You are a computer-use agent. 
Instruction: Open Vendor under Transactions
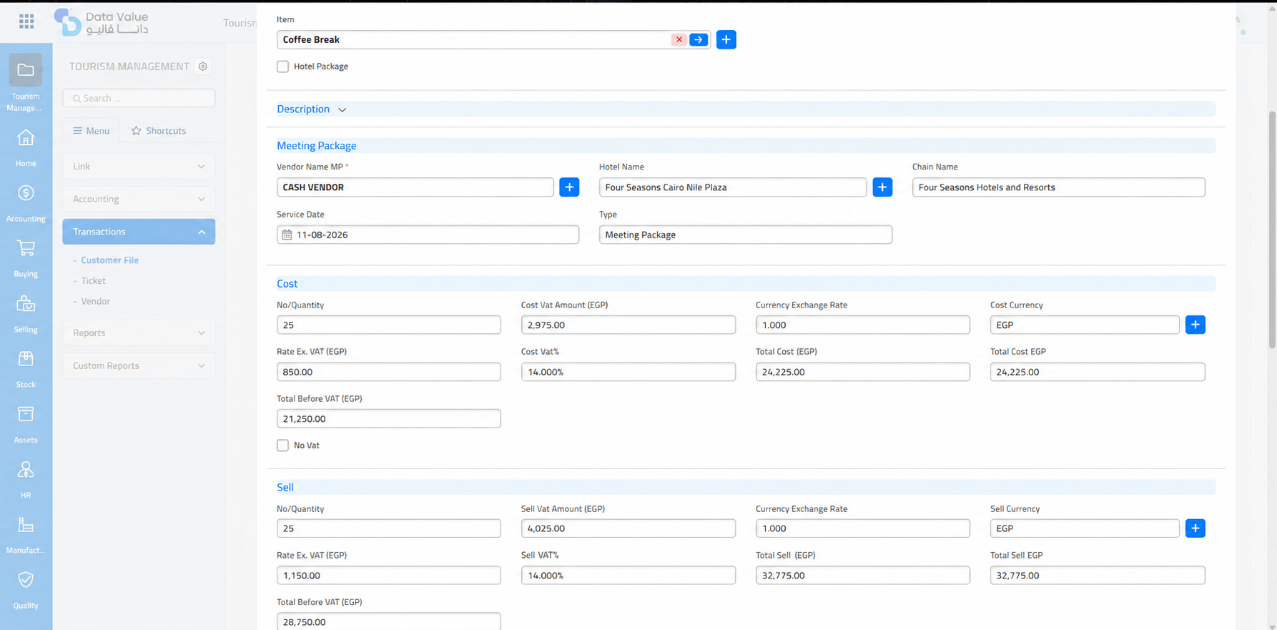tap(96, 302)
